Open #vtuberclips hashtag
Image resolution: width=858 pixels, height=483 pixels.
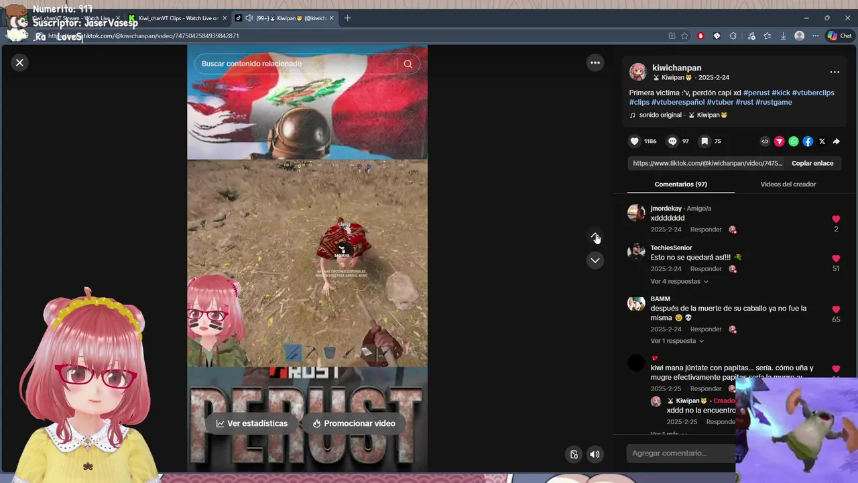[813, 93]
